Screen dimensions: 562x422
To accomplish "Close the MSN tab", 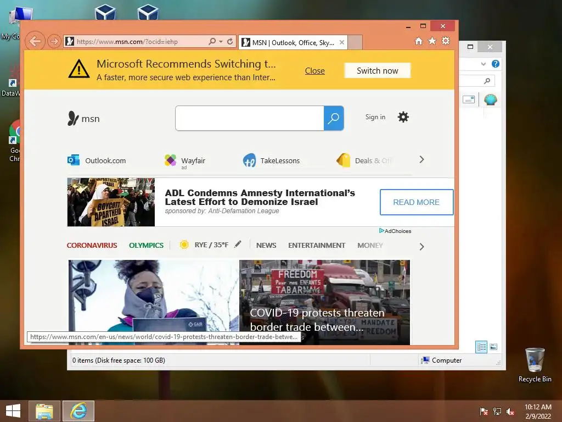I will (341, 42).
